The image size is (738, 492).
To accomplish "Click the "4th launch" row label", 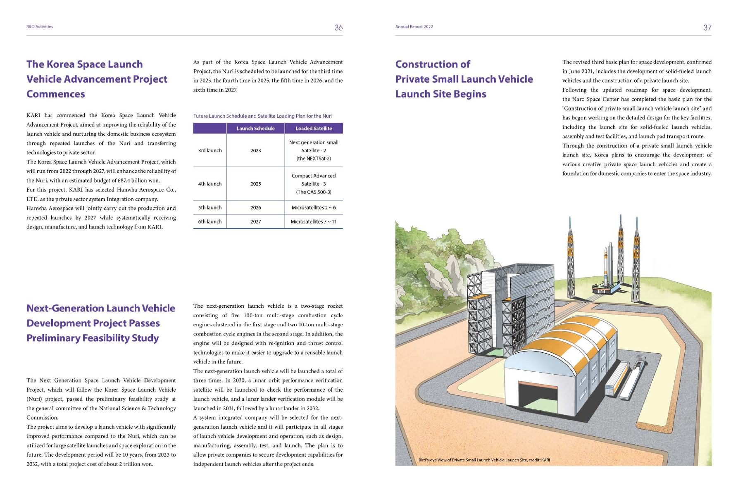I will tap(210, 184).
